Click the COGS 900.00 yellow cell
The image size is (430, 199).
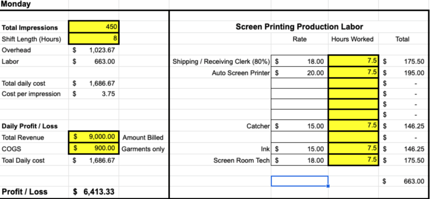[x=94, y=148]
